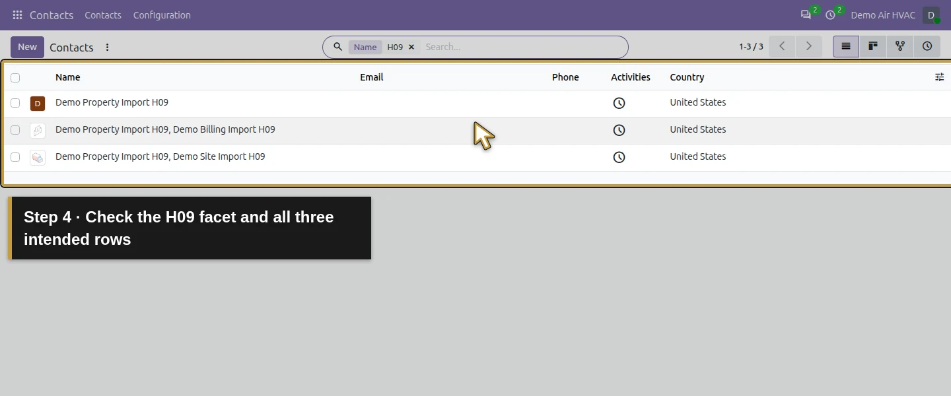Go to next page of records
Image resolution: width=951 pixels, height=396 pixels.
[x=808, y=46]
